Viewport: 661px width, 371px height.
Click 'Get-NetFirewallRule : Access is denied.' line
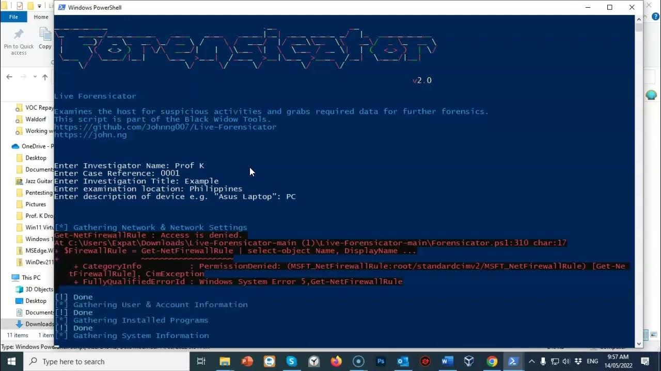148,235
